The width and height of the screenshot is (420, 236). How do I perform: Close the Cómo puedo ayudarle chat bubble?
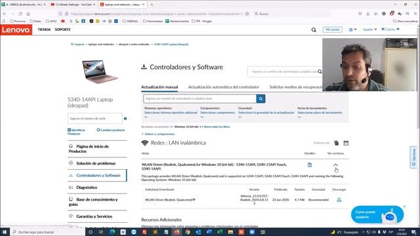pyautogui.click(x=404, y=206)
